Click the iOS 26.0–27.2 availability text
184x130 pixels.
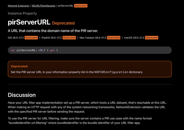(16, 38)
